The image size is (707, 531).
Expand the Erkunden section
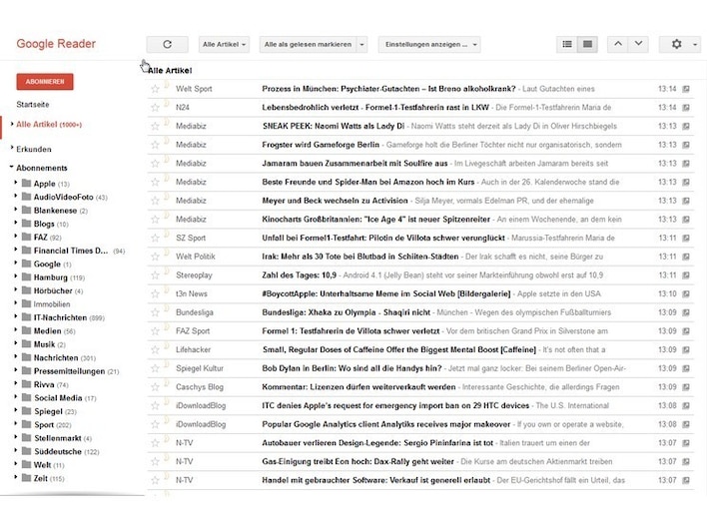(x=12, y=149)
